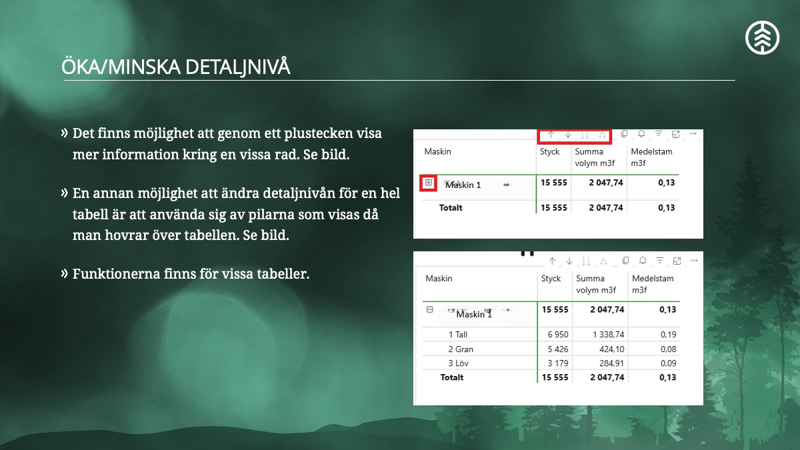The image size is (800, 450).
Task: Open the filter icon above upper table
Action: tap(659, 134)
